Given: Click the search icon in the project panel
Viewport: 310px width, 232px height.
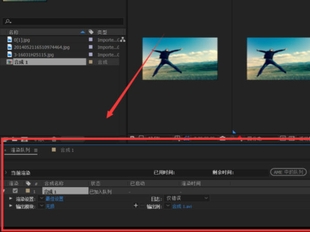Looking at the screenshot, I should [7, 22].
